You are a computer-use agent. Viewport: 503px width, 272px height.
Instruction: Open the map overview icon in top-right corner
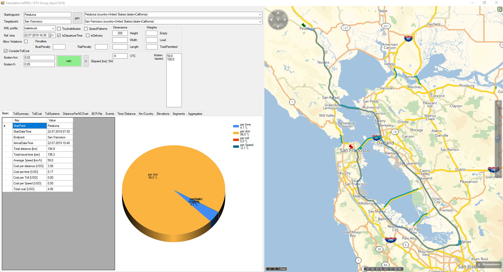point(500,9)
